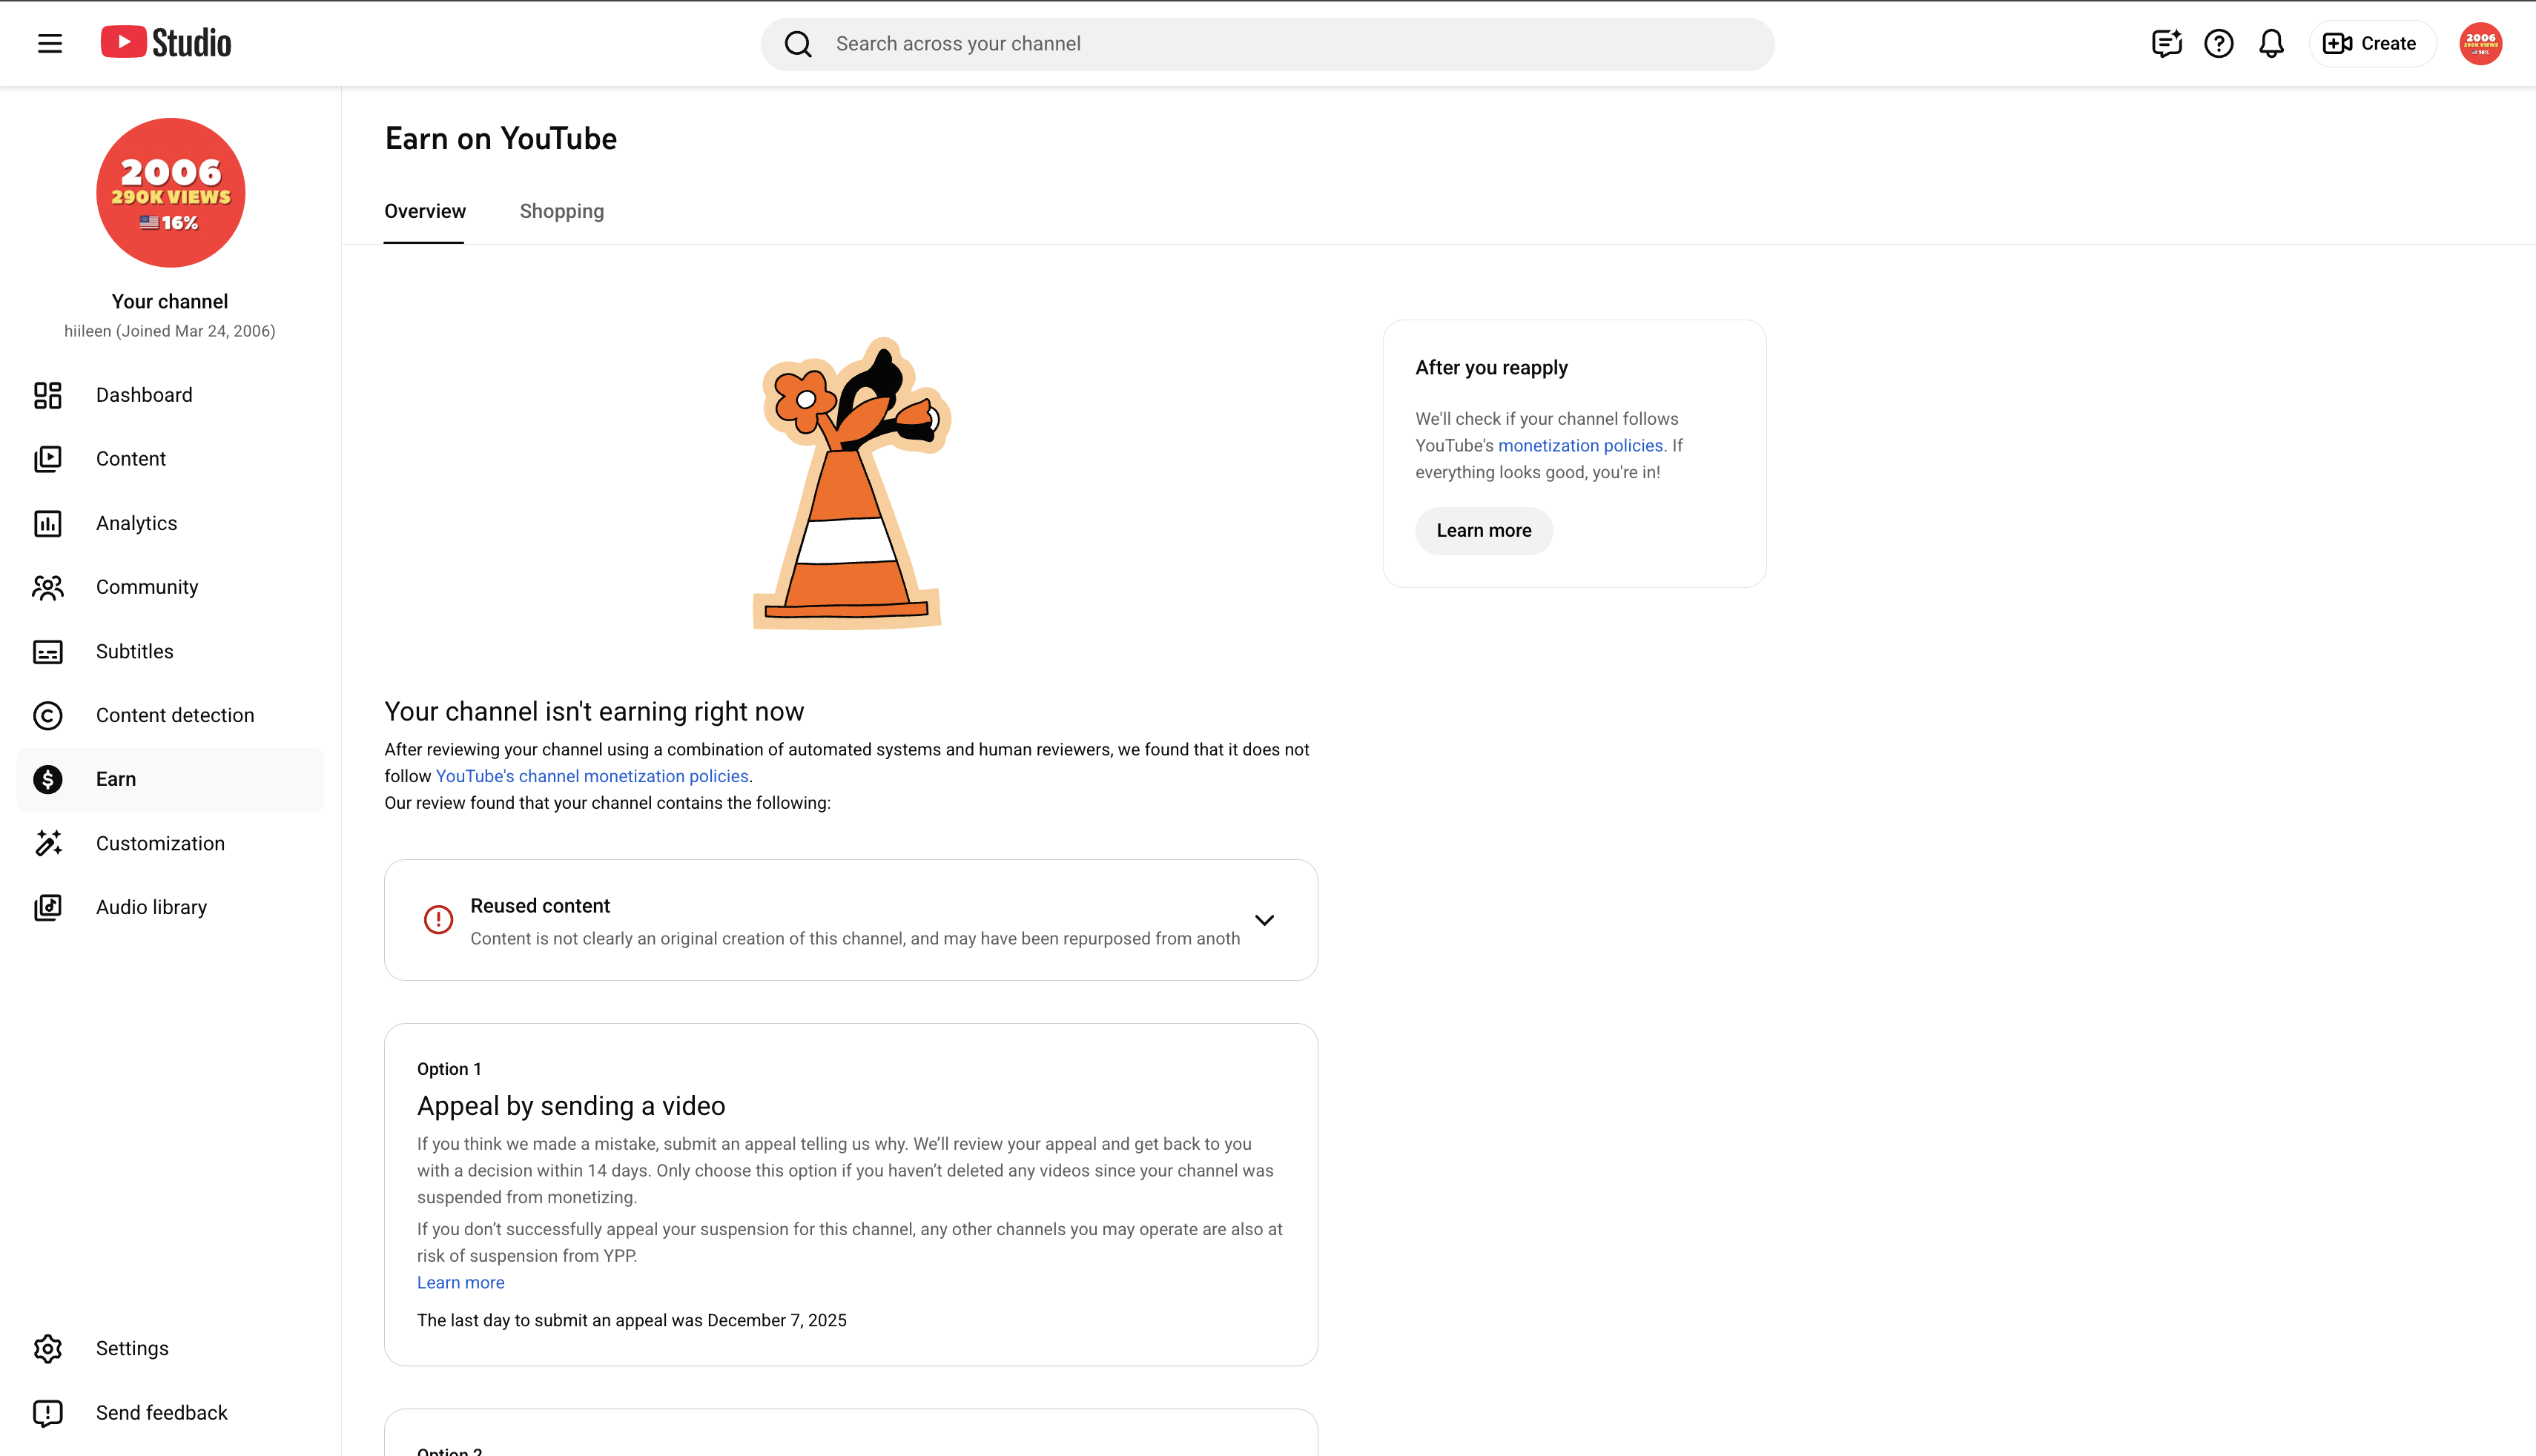Open YouTube's channel monetization policies link
This screenshot has height=1456, width=2536.
tap(592, 776)
